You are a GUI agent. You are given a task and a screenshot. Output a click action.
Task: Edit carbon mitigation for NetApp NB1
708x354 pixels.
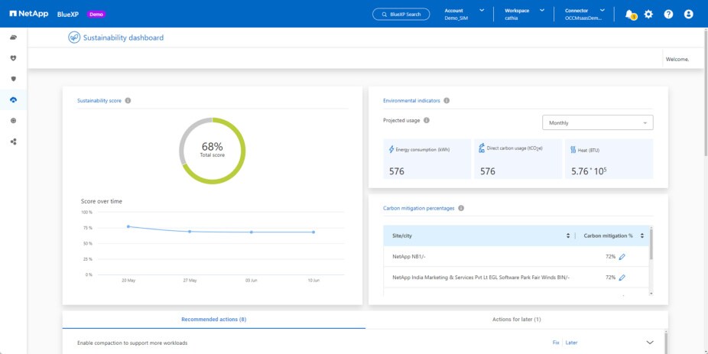pyautogui.click(x=622, y=257)
